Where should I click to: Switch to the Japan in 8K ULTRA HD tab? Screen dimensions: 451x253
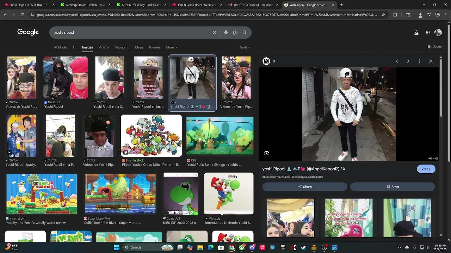29,5
